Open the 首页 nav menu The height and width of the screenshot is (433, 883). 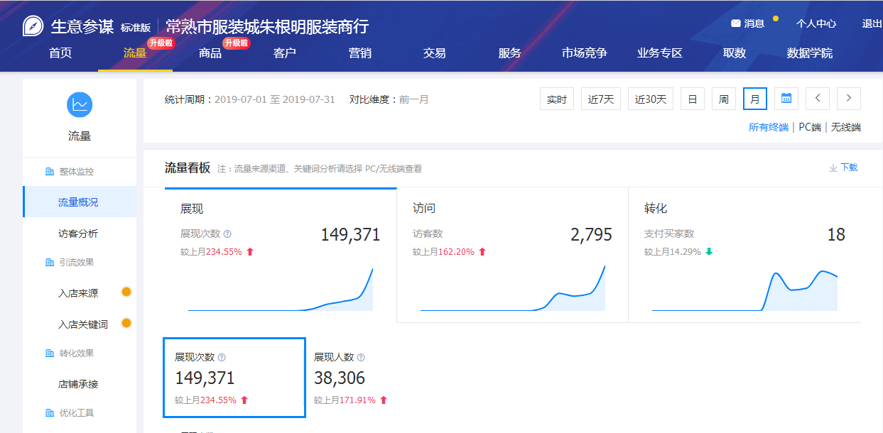60,53
